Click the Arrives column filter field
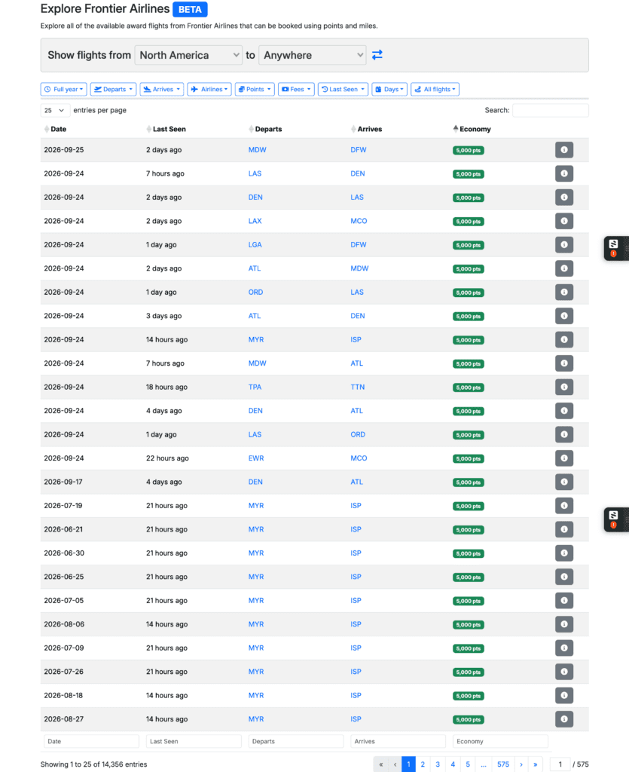This screenshot has height=772, width=629. pyautogui.click(x=398, y=742)
